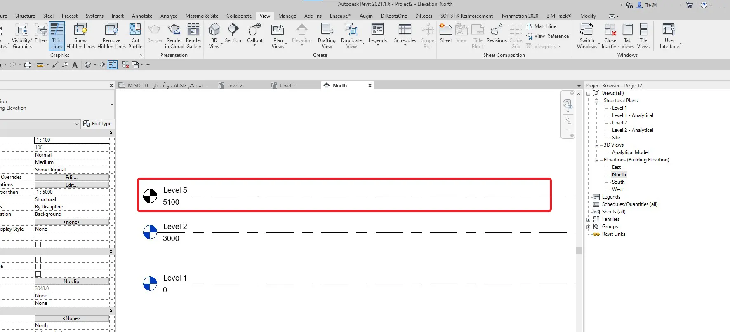Viewport: 730px width, 332px height.
Task: Open the Render Gallery
Action: click(193, 36)
